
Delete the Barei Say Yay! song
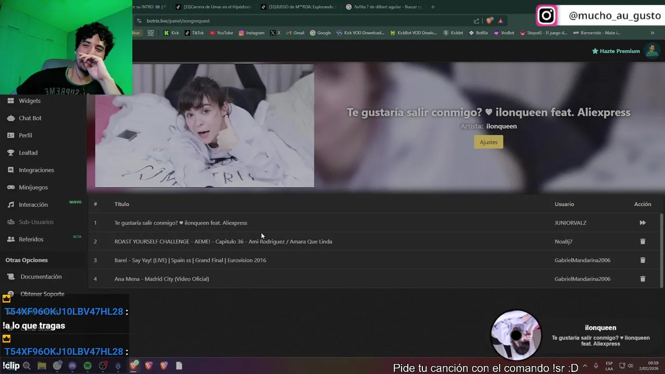click(643, 260)
